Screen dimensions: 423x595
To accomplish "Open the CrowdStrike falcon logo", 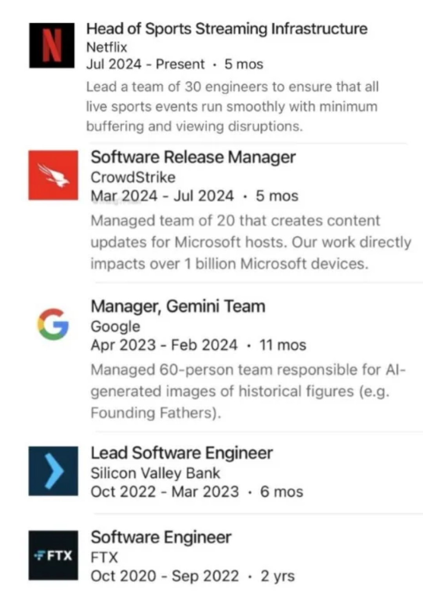I will point(53,175).
